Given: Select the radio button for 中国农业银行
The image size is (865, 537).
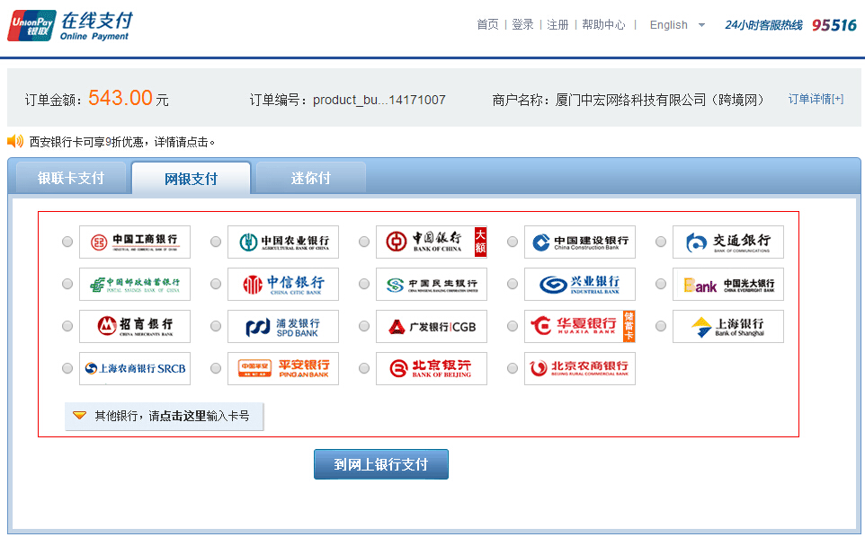Looking at the screenshot, I should point(216,242).
